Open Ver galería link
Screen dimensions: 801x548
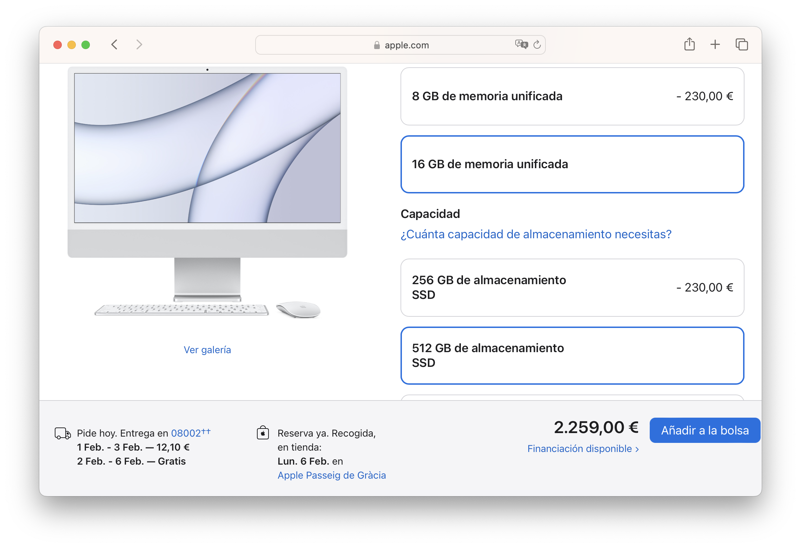207,350
